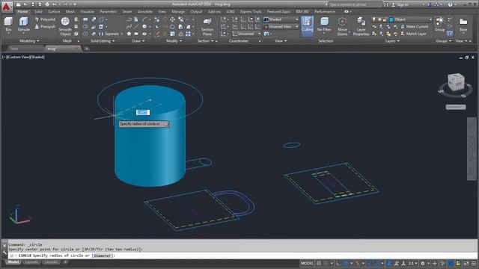479x269 pixels.
Task: Expand the Modify panel dropdown
Action: tap(174, 41)
